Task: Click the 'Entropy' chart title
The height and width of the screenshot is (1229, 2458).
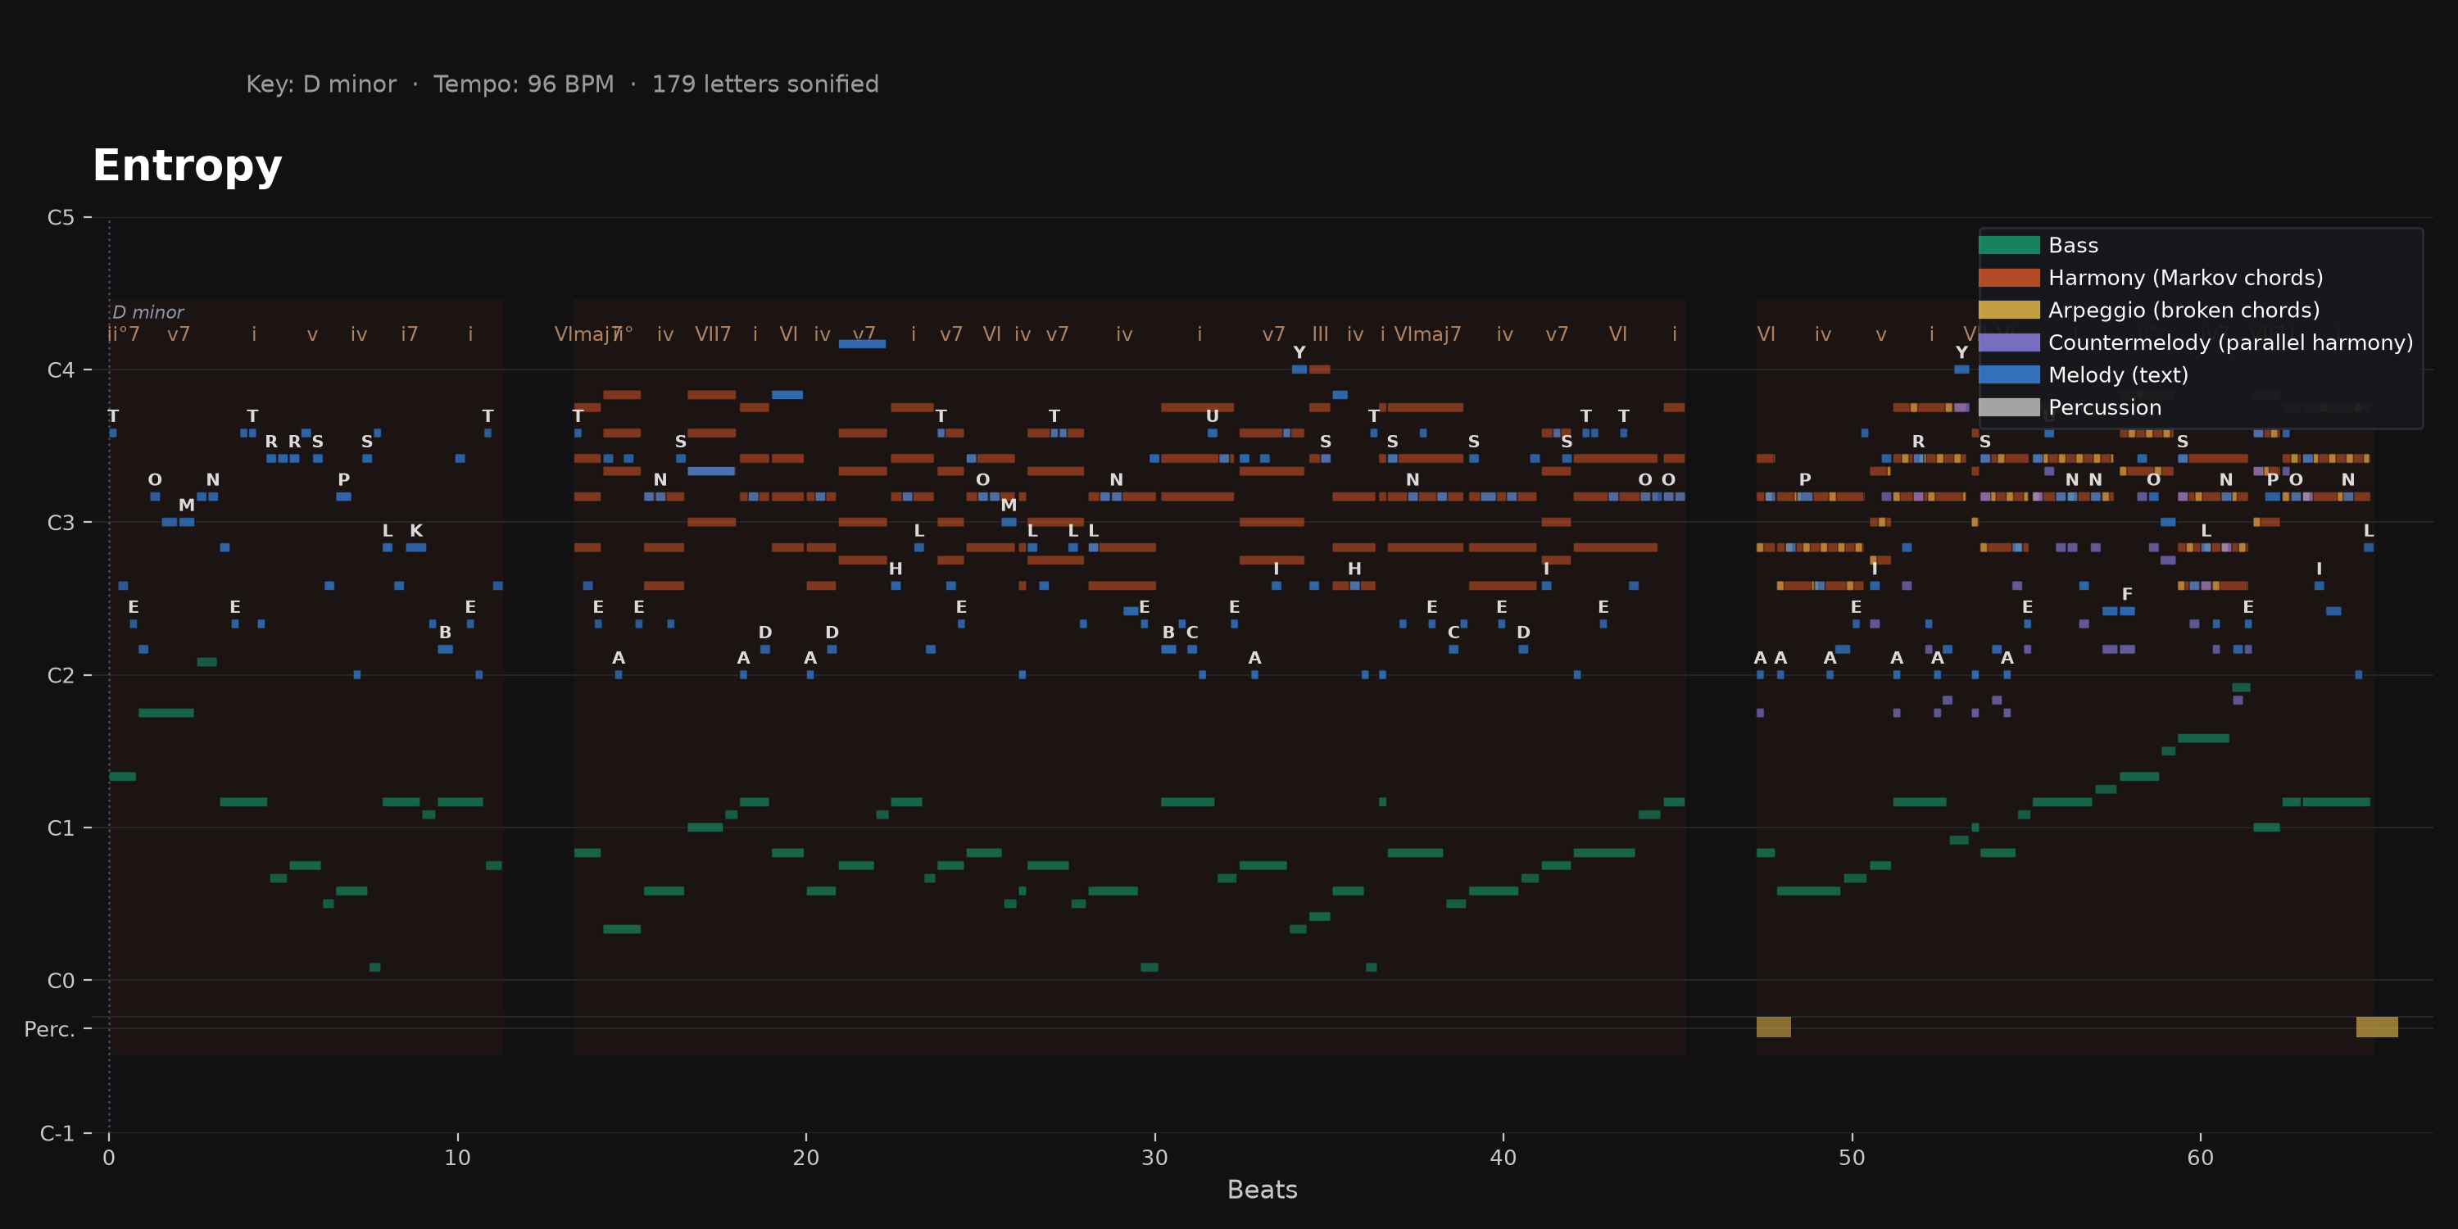Action: point(187,166)
